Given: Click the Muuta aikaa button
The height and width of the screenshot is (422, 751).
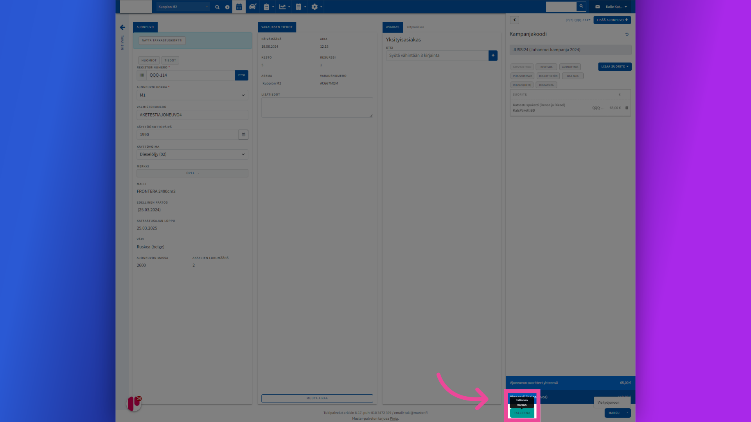Looking at the screenshot, I should click(x=317, y=399).
